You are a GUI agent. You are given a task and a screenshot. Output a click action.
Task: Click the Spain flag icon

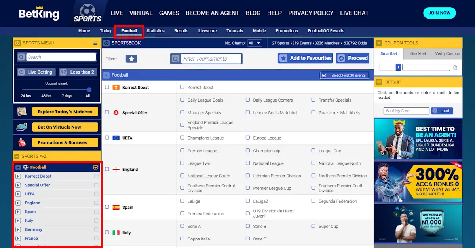coord(116,207)
